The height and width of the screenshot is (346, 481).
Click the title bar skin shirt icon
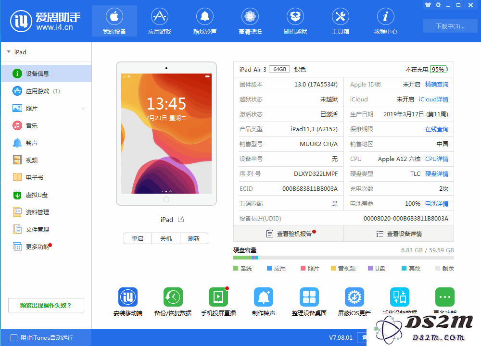click(x=428, y=5)
